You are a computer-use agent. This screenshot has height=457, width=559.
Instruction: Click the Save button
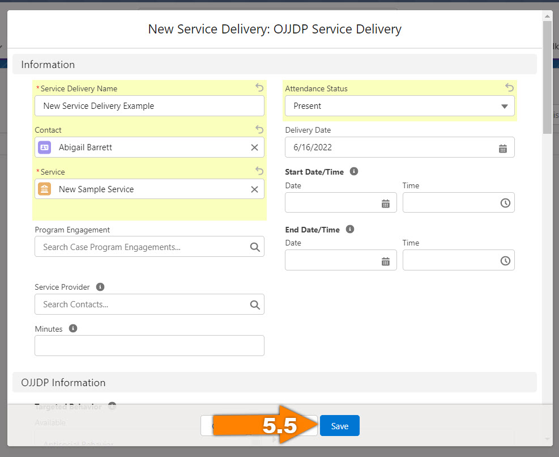[339, 425]
